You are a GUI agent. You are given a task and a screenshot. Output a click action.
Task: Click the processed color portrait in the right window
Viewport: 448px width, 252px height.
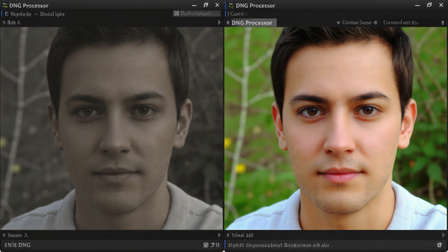pos(336,128)
